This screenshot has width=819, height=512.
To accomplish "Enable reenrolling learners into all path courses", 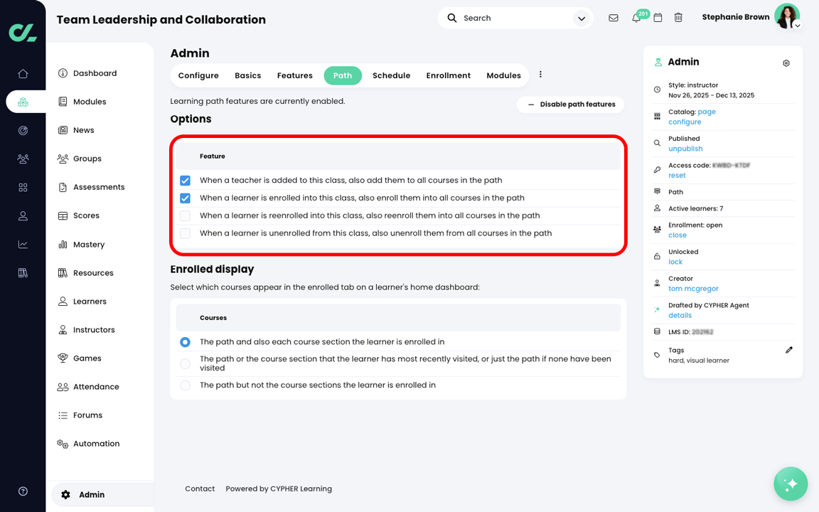I will coord(185,215).
